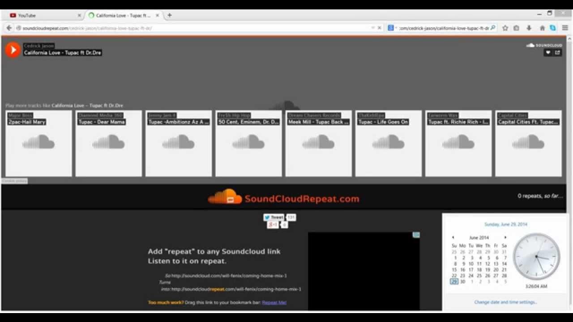The width and height of the screenshot is (573, 322).
Task: Open the downloads arrow icon
Action: [x=529, y=28]
